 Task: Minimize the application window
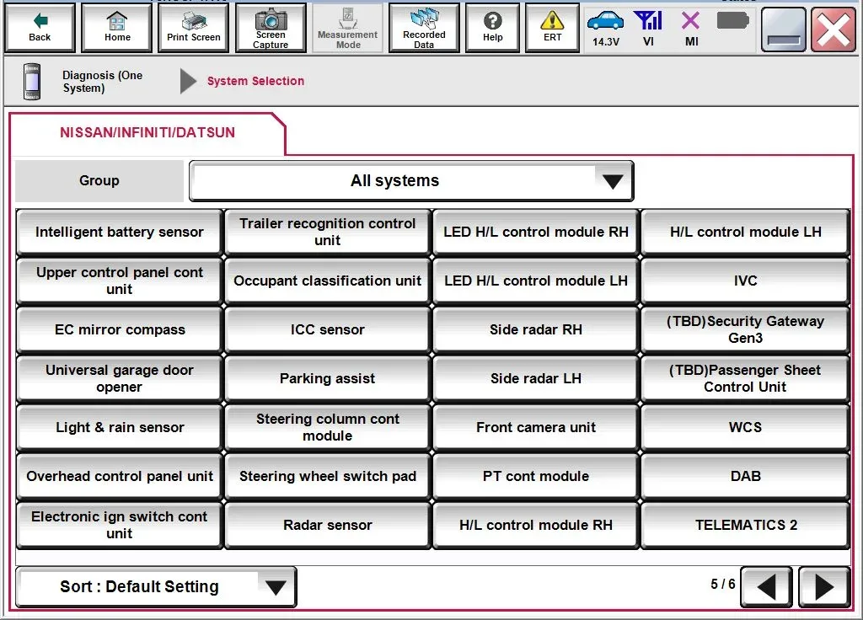pos(783,29)
